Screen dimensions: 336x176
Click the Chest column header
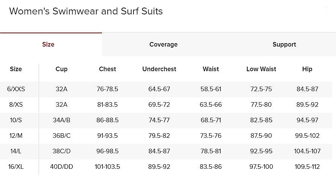coord(107,69)
